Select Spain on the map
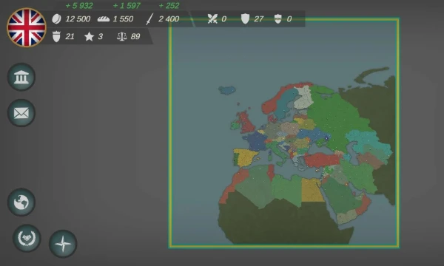The width and height of the screenshot is (444, 266). point(246,157)
